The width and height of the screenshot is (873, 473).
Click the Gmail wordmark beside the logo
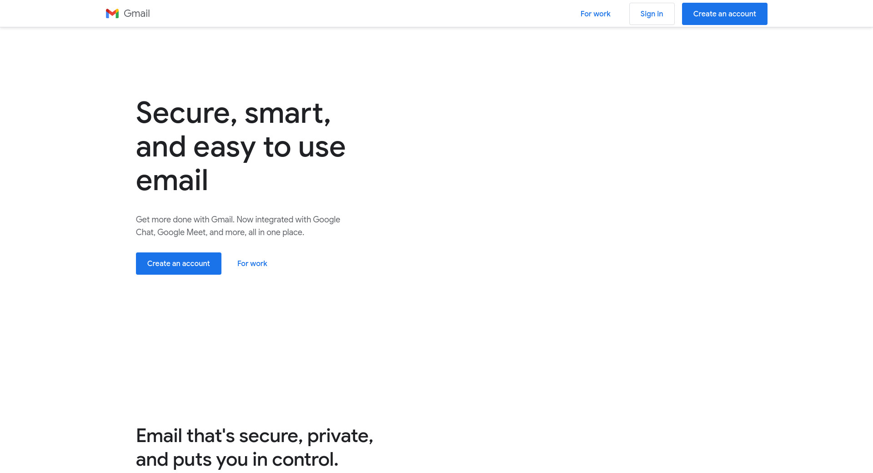(x=137, y=14)
